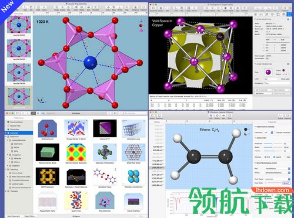Click the orientation axes icon in Leucite view
Viewport: 294px width, 218px height.
42,100
